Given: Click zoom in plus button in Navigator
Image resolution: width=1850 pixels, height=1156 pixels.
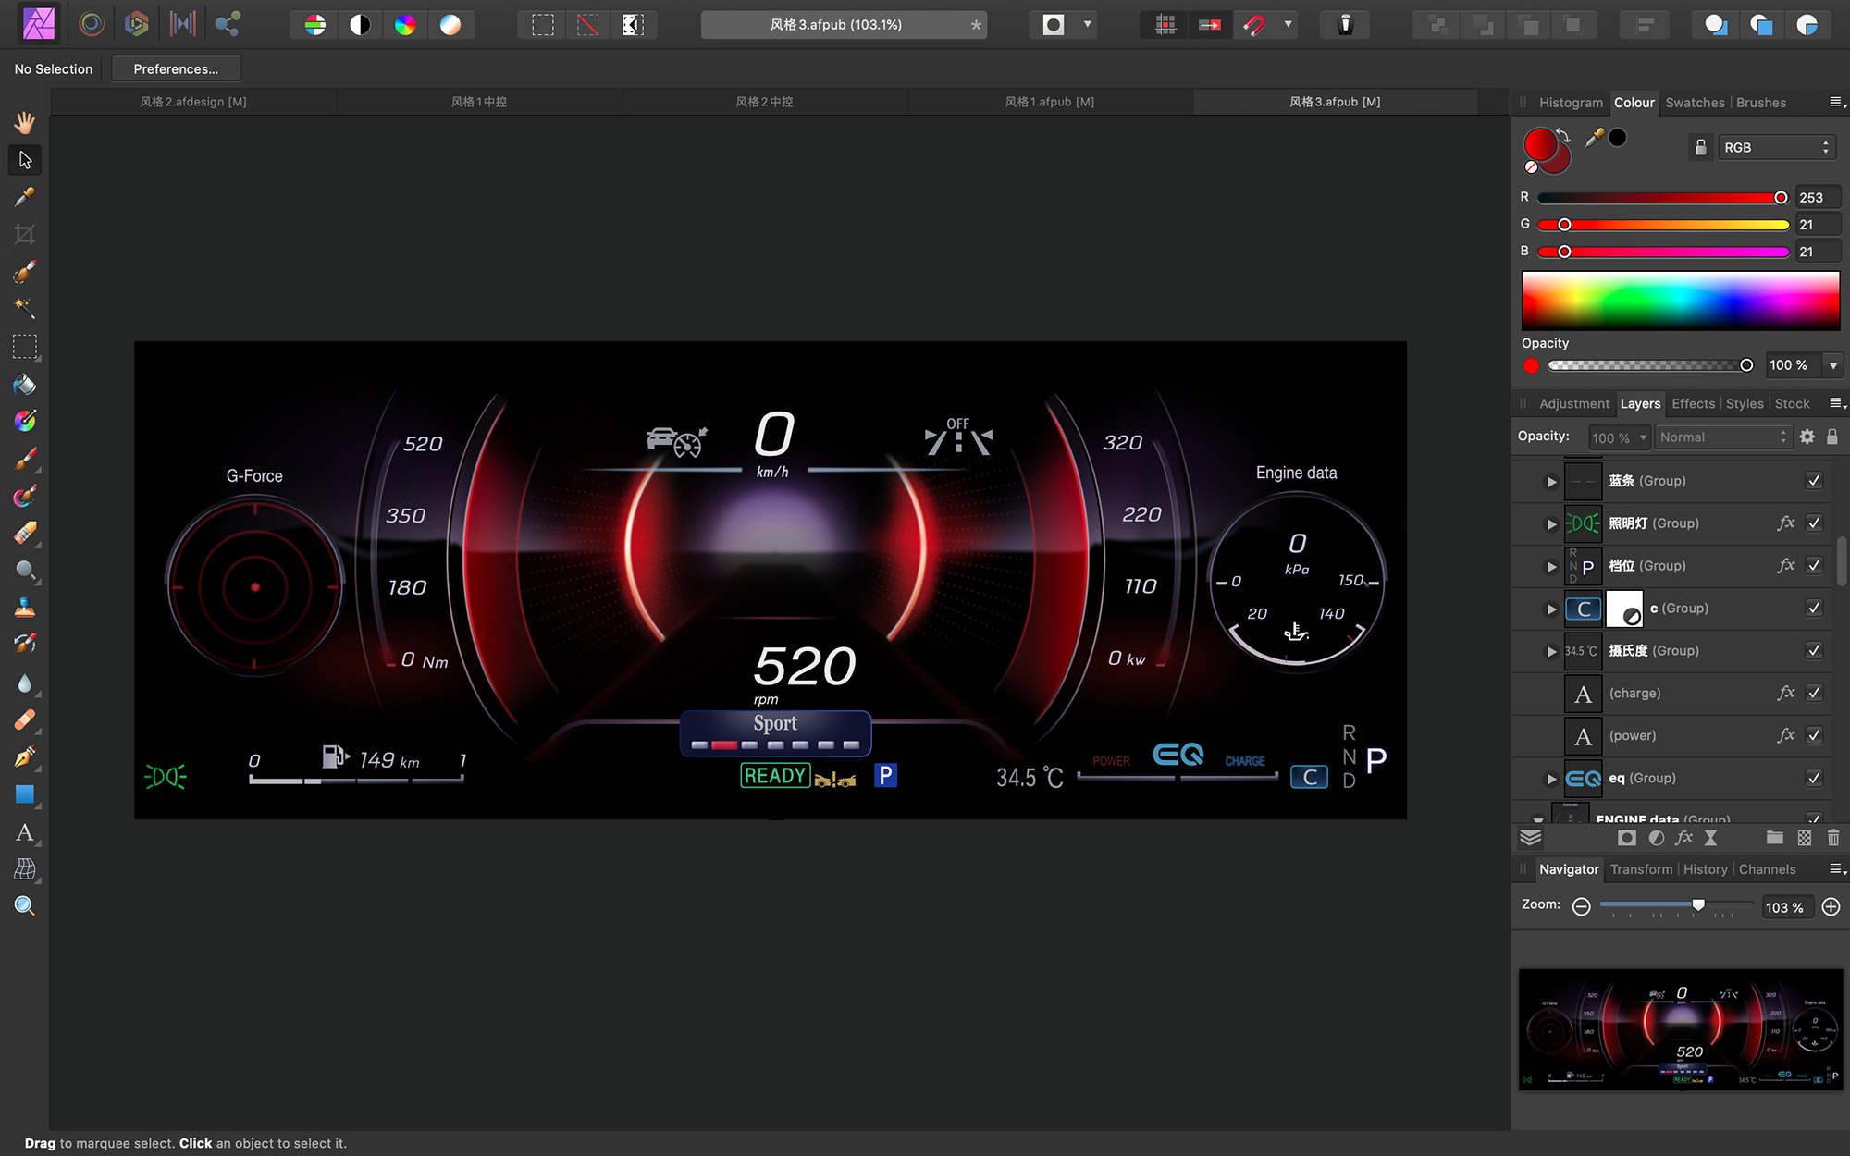Looking at the screenshot, I should pyautogui.click(x=1831, y=907).
